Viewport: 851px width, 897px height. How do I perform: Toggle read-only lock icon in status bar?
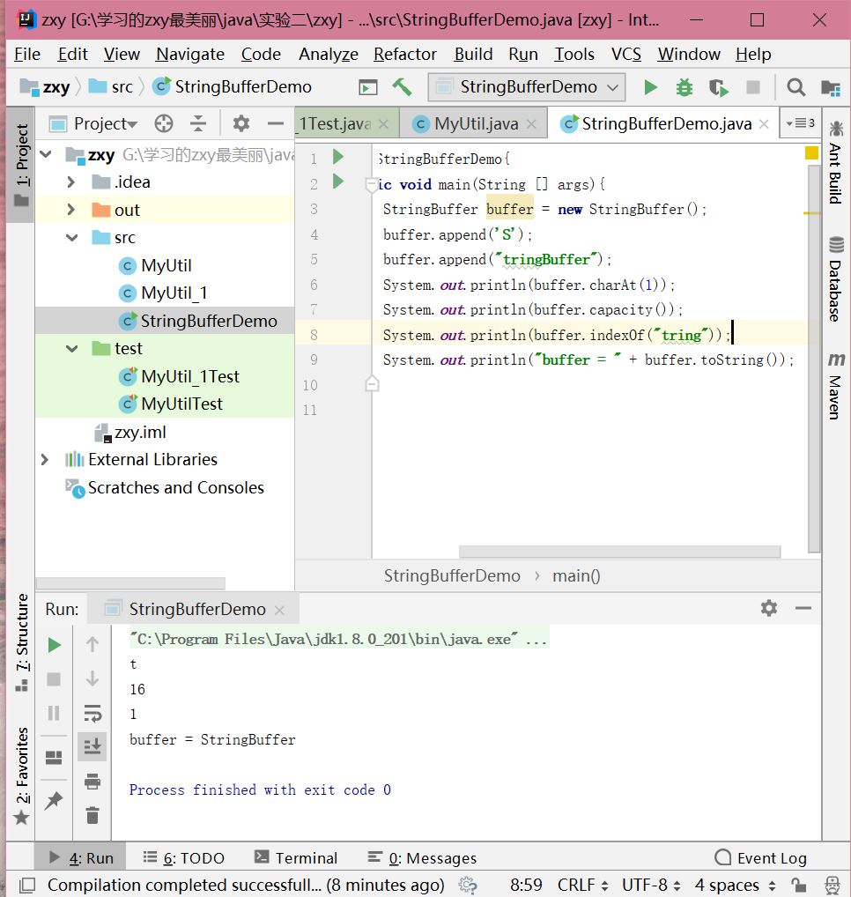point(798,885)
